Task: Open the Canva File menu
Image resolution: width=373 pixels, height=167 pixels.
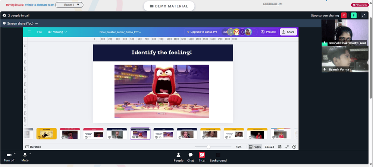Action: point(40,32)
